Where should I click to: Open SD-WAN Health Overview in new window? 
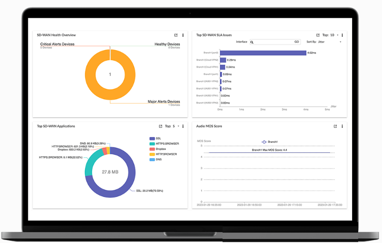[176, 35]
